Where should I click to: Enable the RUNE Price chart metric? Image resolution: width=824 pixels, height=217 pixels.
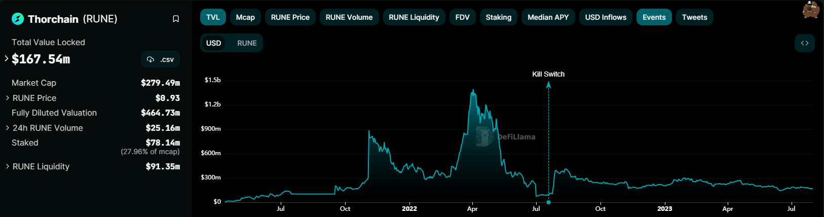(290, 17)
